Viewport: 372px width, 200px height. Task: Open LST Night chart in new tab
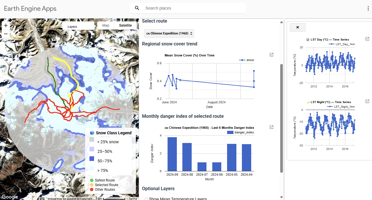coord(367,101)
